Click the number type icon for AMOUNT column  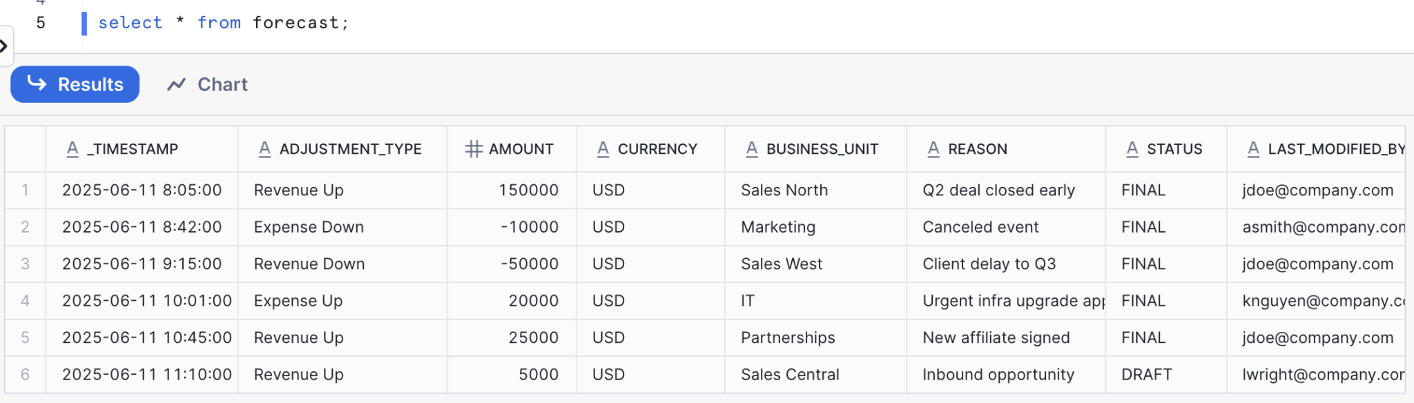(474, 149)
